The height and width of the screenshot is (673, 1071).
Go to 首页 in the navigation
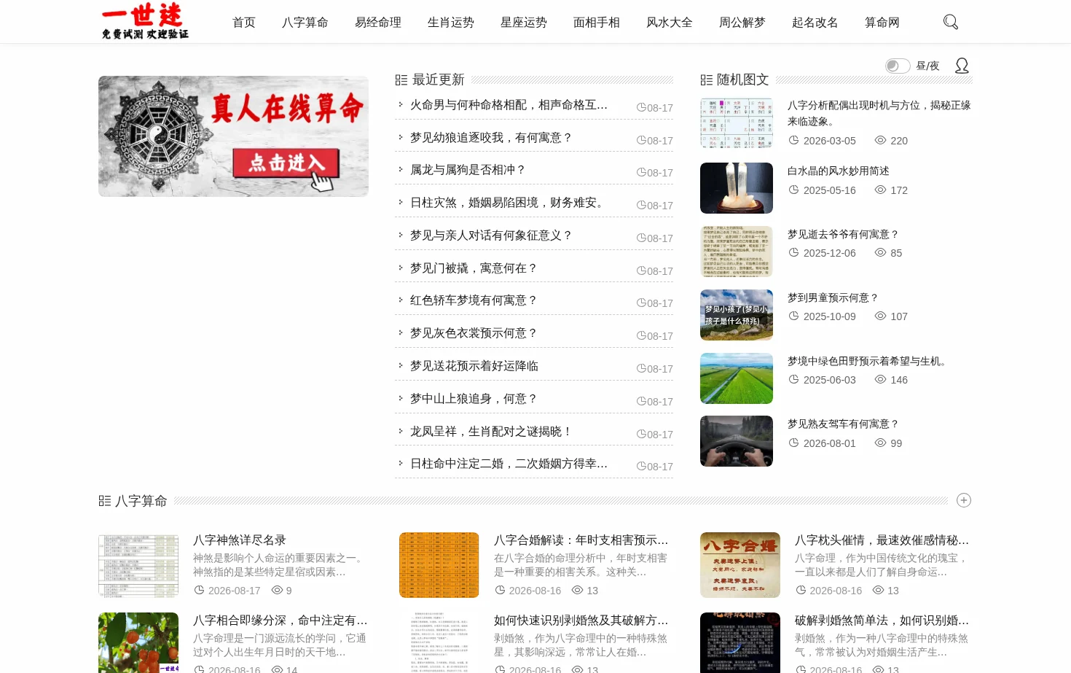(x=244, y=23)
